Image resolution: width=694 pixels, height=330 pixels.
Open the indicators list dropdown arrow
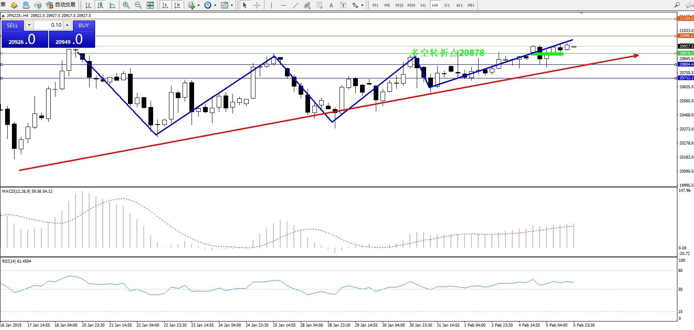pos(198,6)
